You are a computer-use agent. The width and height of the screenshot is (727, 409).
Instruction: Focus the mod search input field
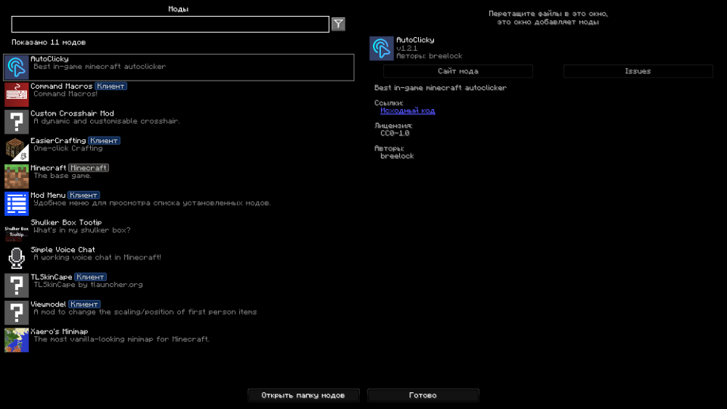coord(170,24)
